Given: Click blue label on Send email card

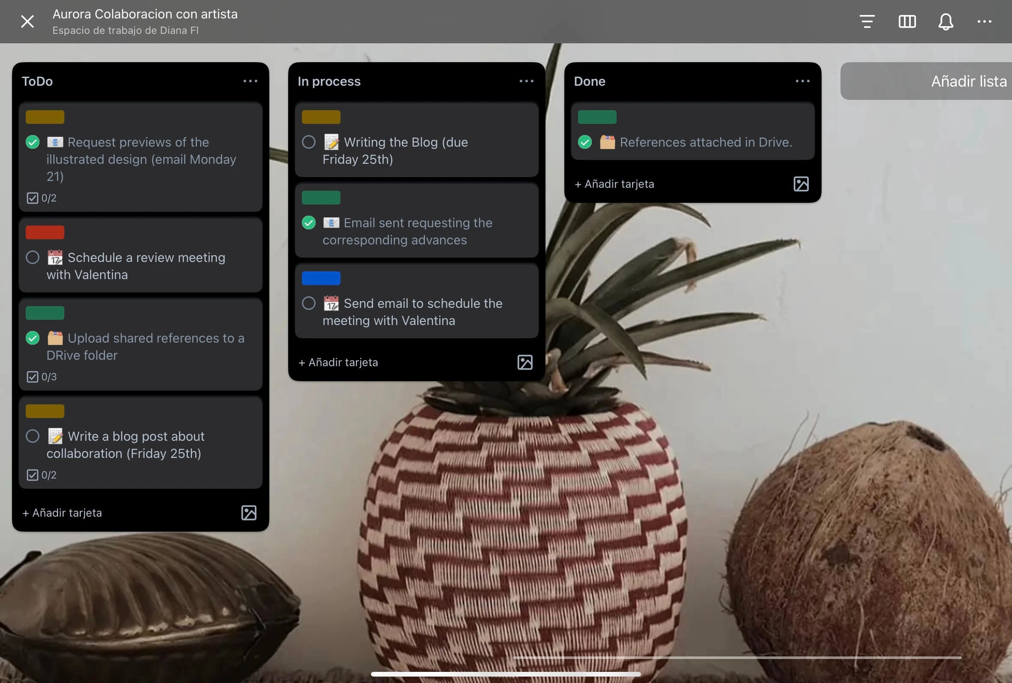Looking at the screenshot, I should pyautogui.click(x=321, y=278).
